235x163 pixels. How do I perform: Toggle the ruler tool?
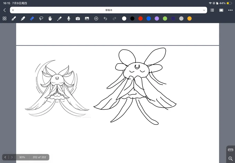click(230, 150)
